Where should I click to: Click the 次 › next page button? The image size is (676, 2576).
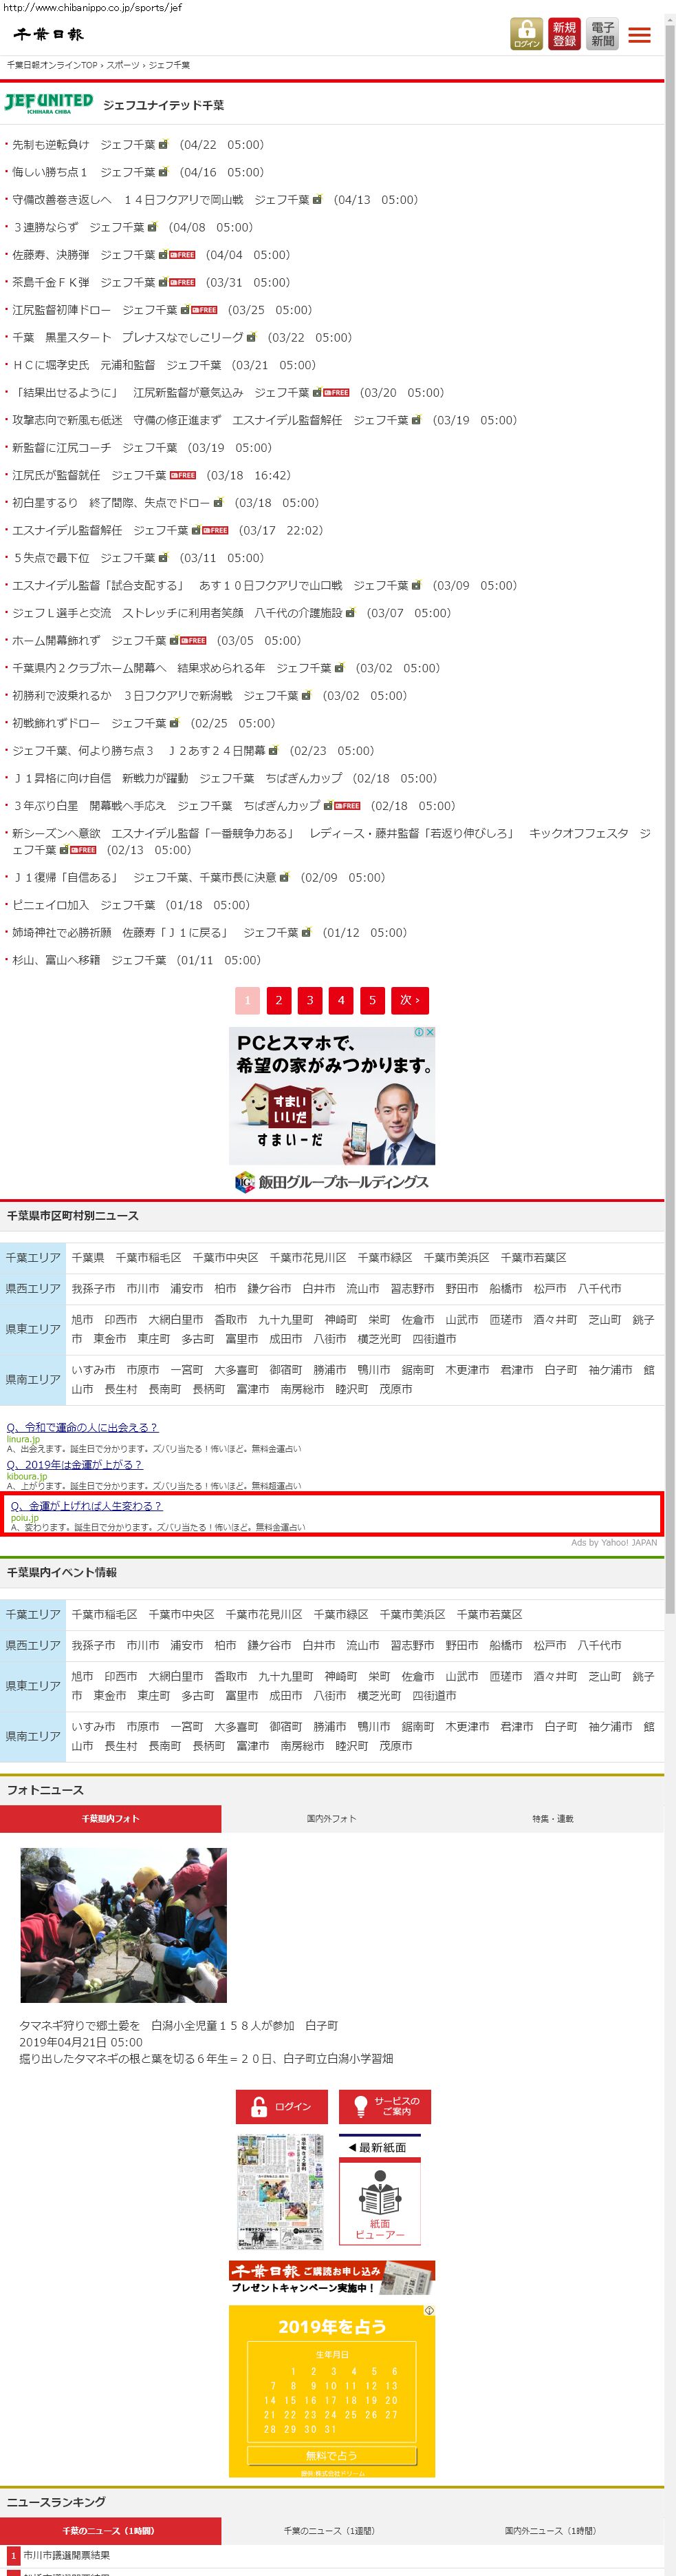[411, 1000]
